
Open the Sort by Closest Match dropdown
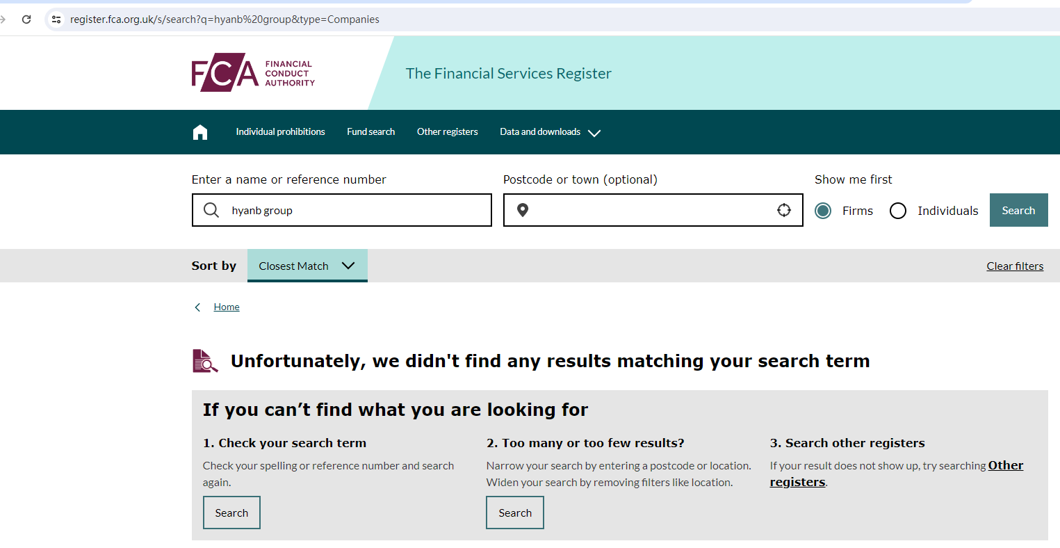point(307,266)
